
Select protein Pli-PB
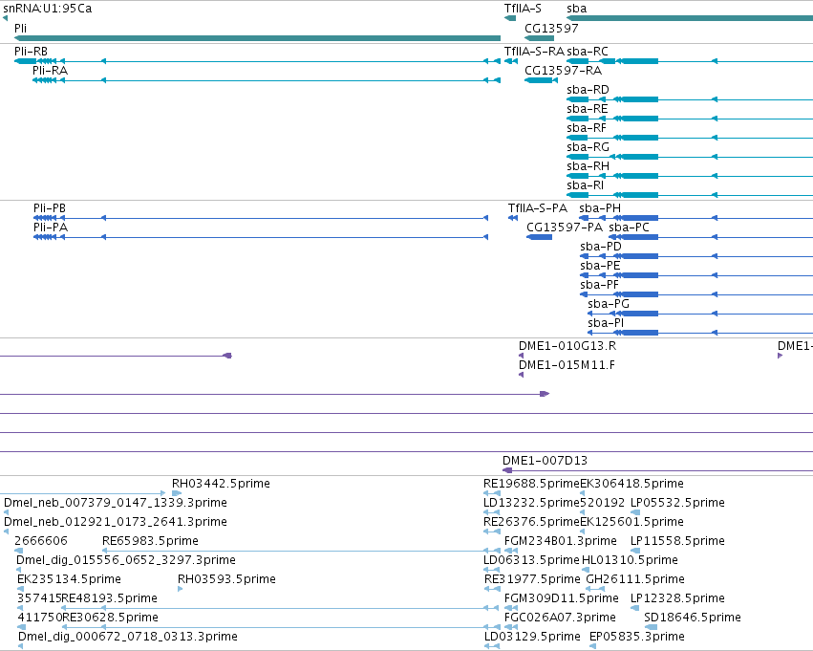pyautogui.click(x=261, y=218)
